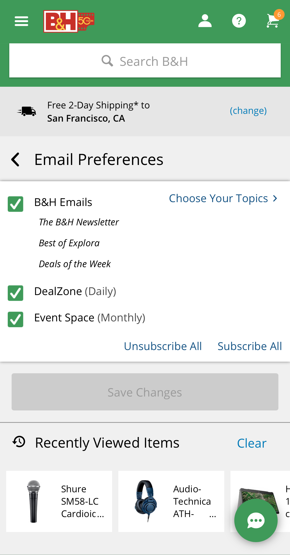The height and width of the screenshot is (555, 290).
Task: Clear recently viewed items
Action: (252, 443)
